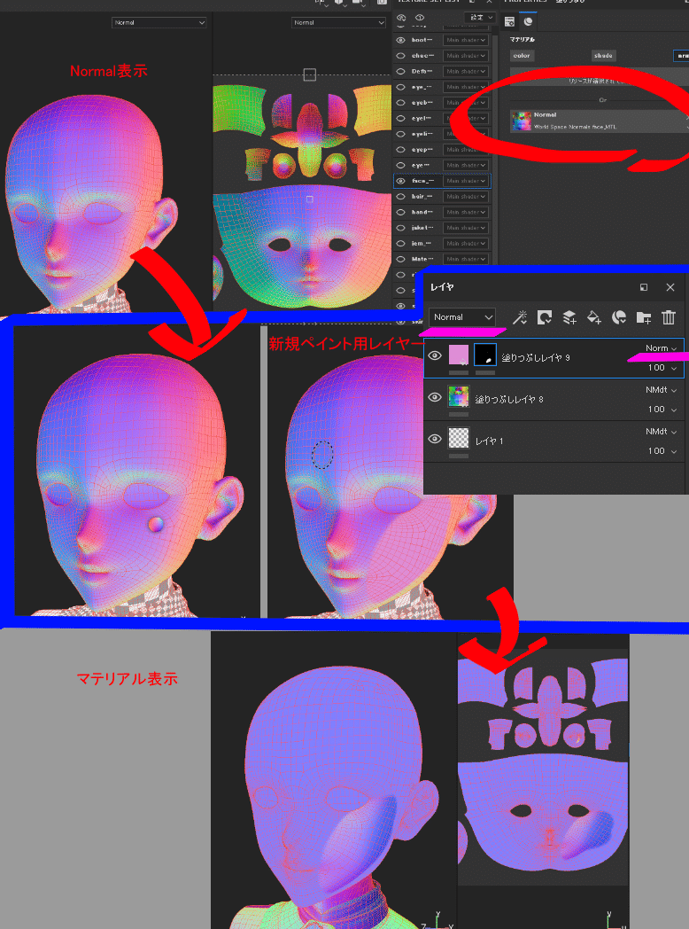Image resolution: width=689 pixels, height=929 pixels.
Task: Toggle visibility of the eyeb texture set
Action: (400, 103)
